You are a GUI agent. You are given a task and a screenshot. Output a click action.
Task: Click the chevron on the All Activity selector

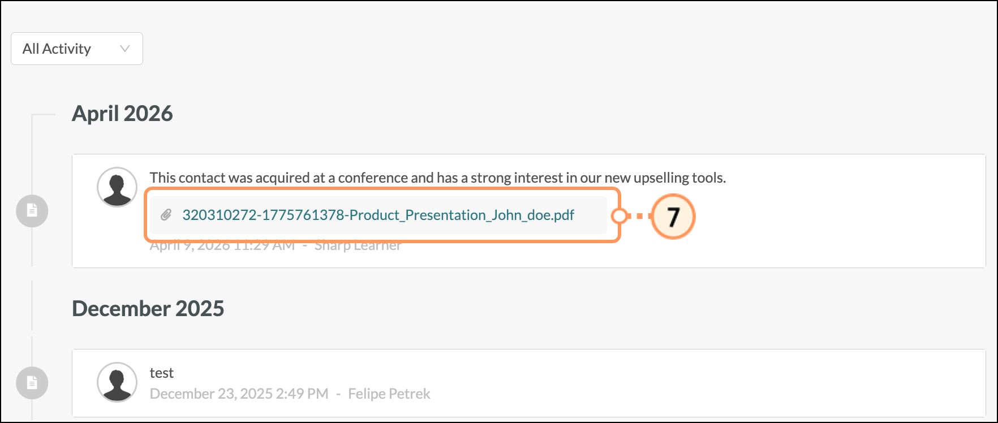(x=125, y=49)
